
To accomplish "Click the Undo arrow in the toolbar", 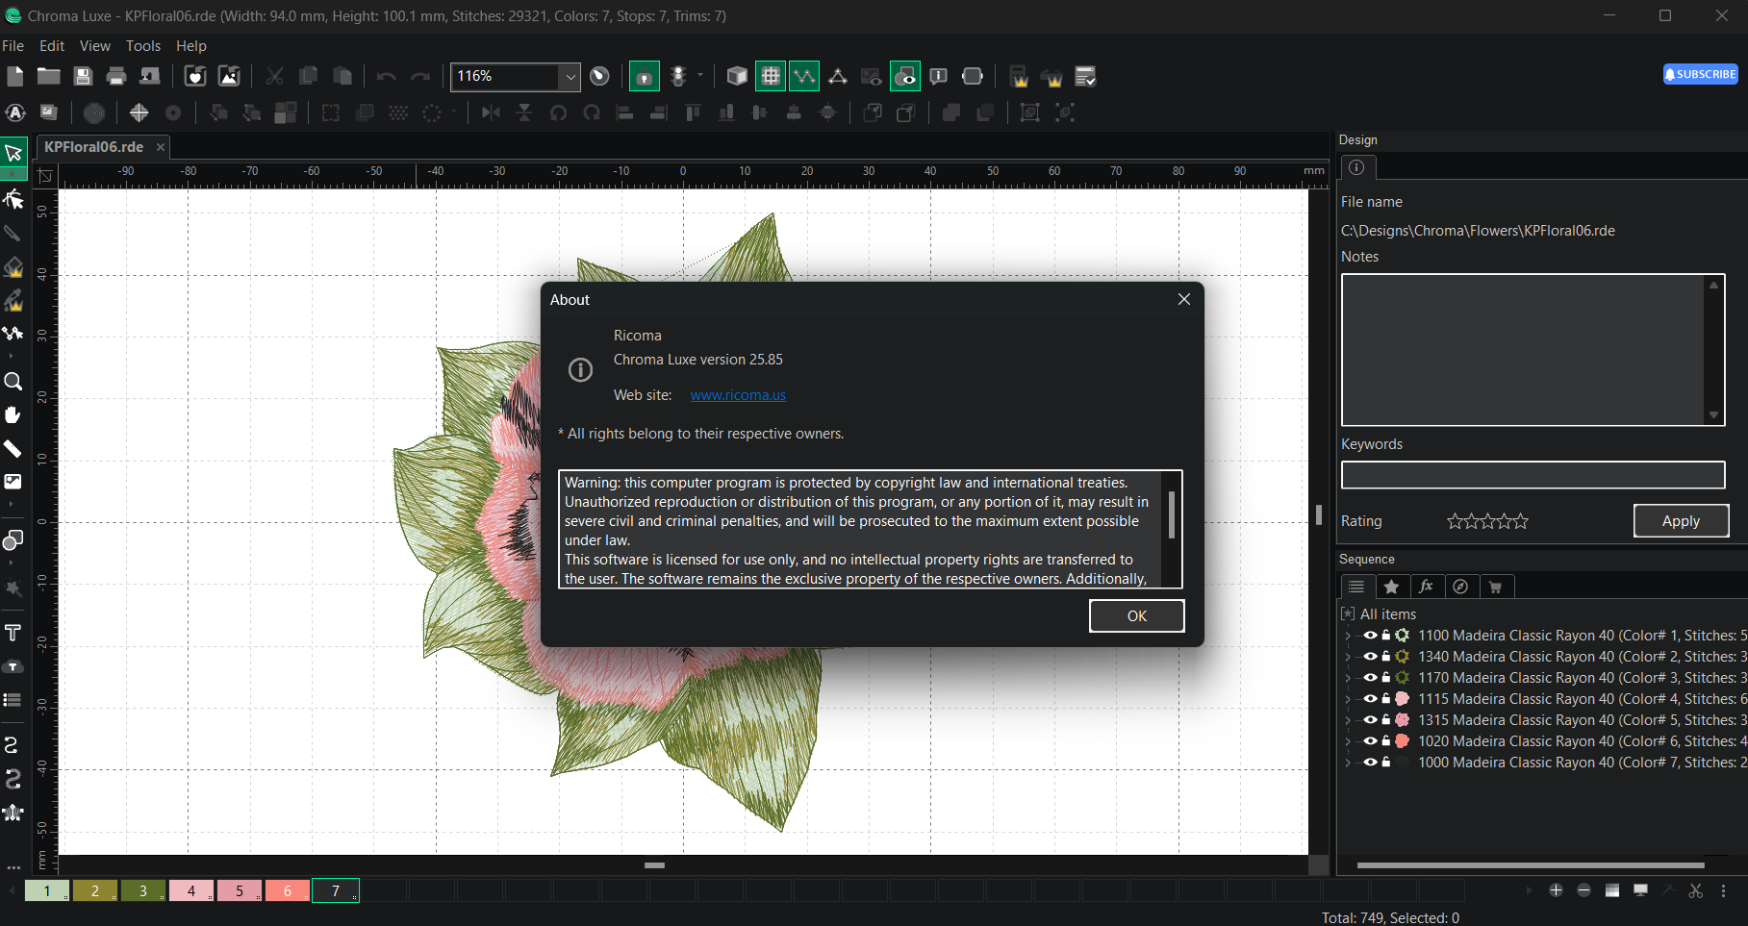I will point(386,76).
